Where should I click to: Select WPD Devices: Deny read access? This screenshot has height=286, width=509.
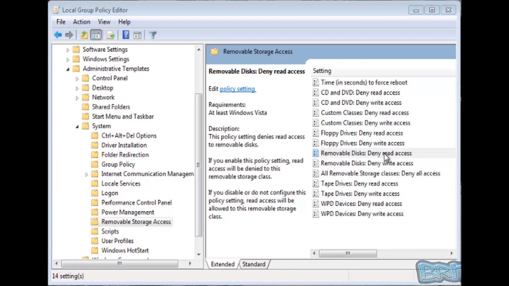[x=361, y=204]
